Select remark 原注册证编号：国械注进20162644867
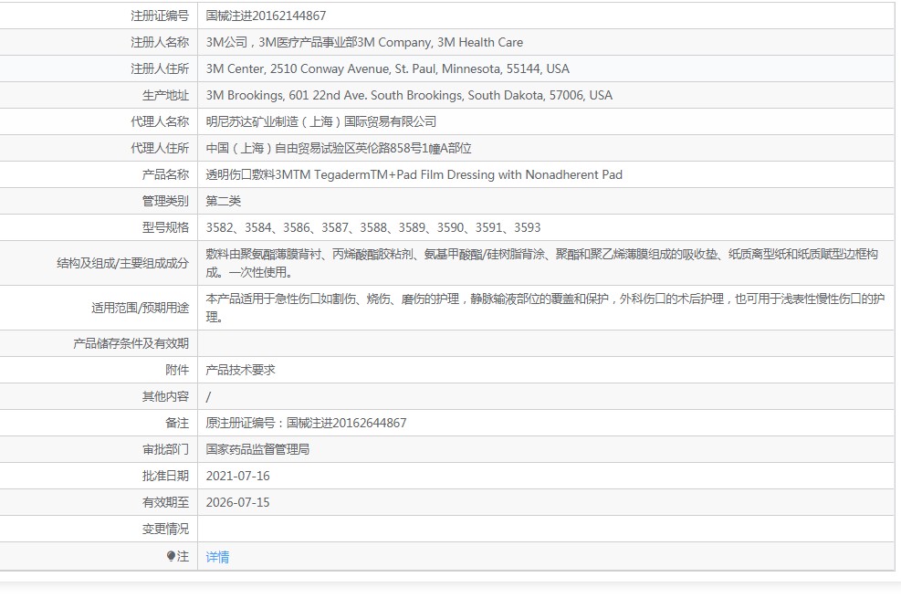 pos(307,423)
